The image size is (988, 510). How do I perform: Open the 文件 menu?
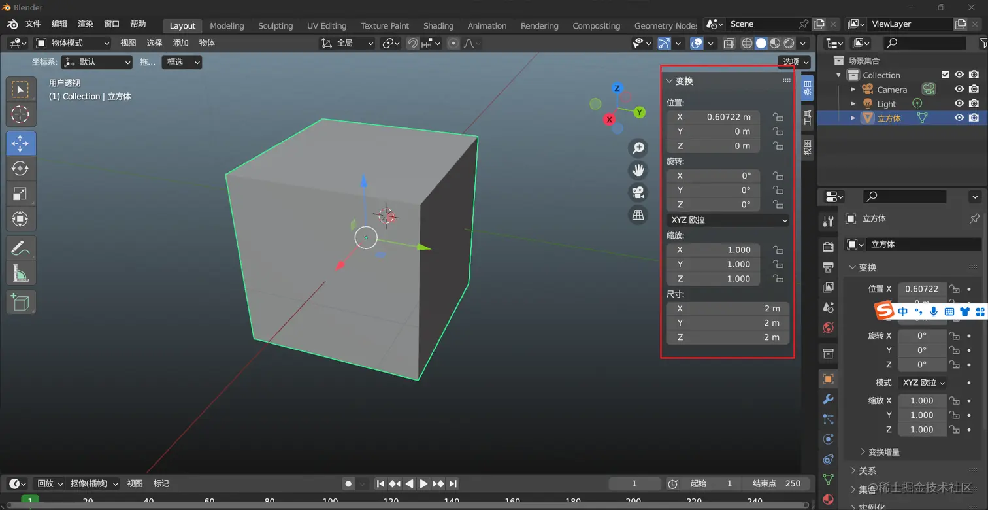33,24
